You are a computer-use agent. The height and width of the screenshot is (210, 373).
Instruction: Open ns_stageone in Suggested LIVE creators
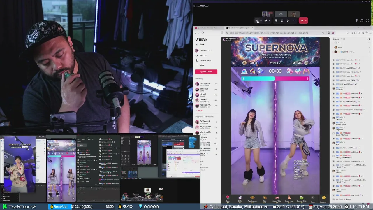pyautogui.click(x=206, y=127)
